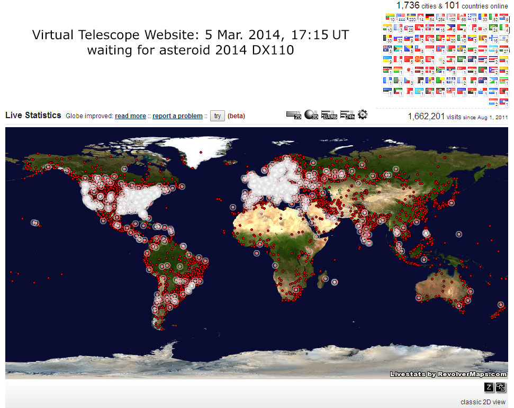
Task: Follow the 'report a problem' link
Action: click(177, 116)
